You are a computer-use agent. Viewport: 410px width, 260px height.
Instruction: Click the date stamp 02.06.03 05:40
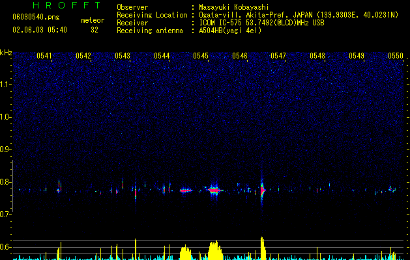(x=40, y=30)
